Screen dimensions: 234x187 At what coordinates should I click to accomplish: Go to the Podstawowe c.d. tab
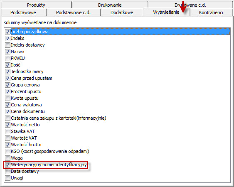point(73,12)
